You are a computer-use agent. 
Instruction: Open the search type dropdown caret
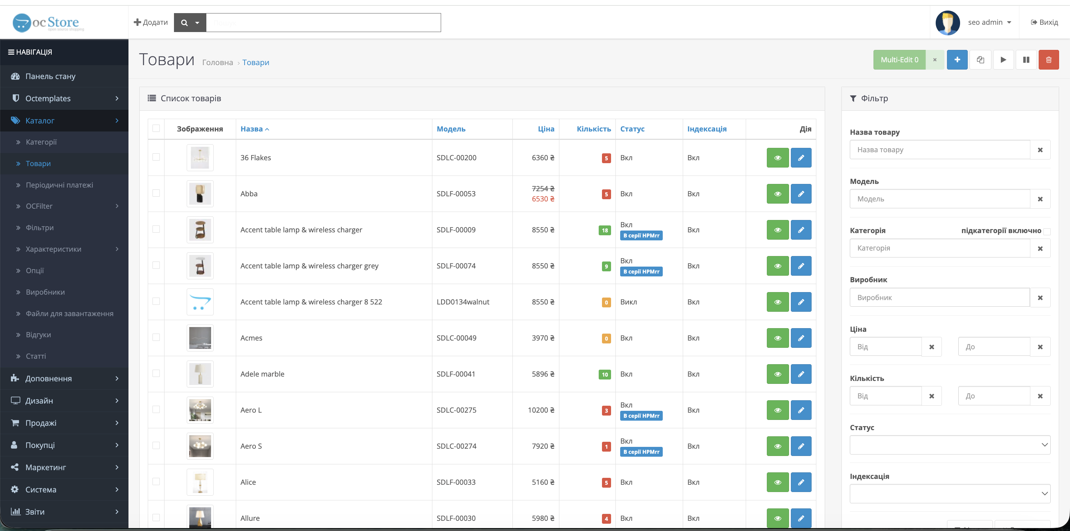pyautogui.click(x=197, y=23)
